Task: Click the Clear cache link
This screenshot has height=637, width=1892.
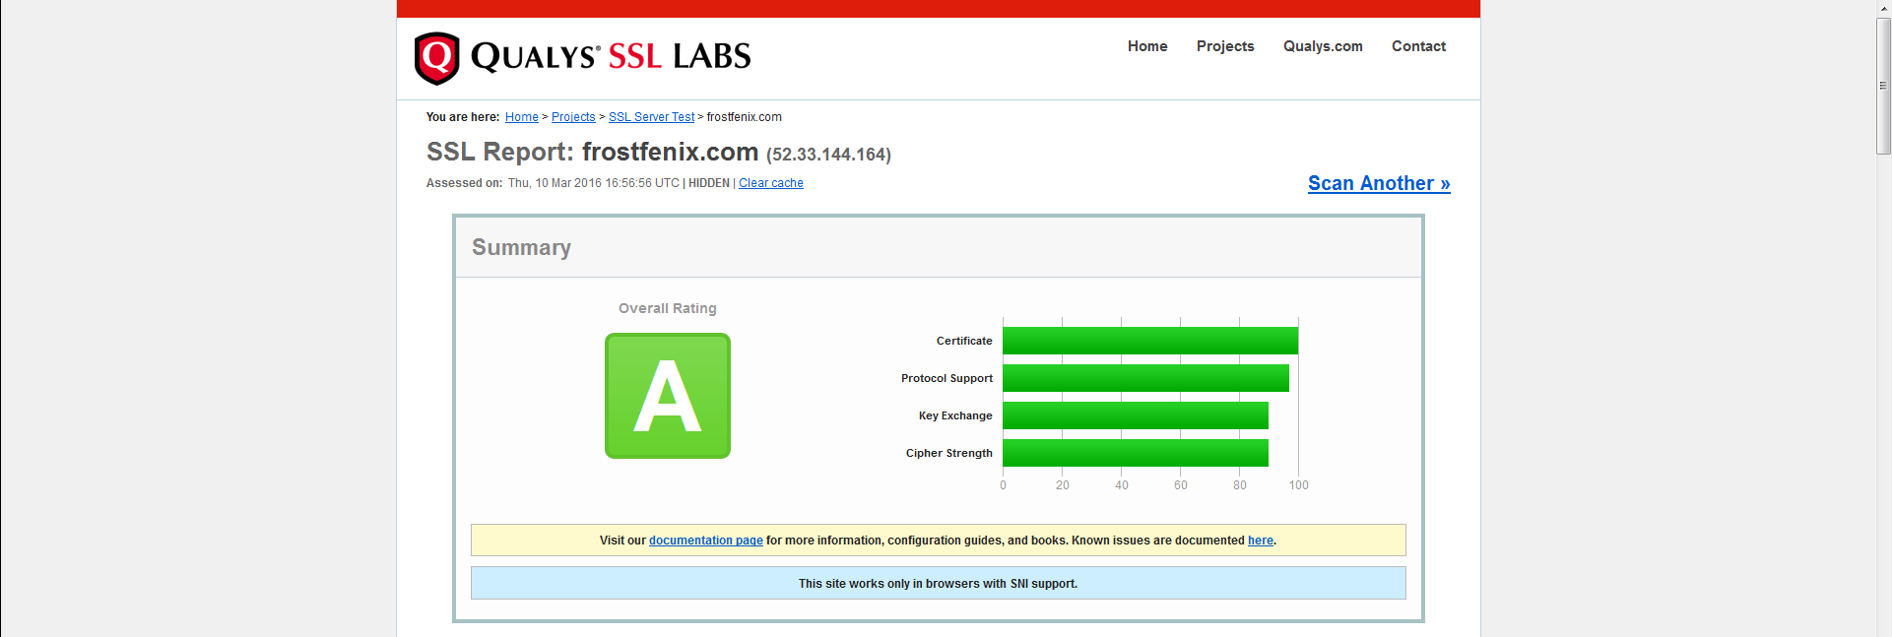Action: (771, 183)
